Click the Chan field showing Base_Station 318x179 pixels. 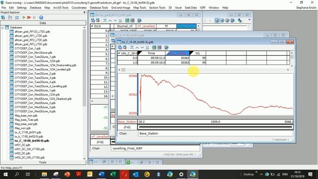pos(215,134)
